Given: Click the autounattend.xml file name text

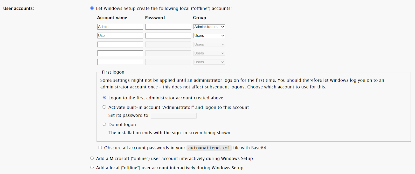Looking at the screenshot, I should tap(209, 148).
